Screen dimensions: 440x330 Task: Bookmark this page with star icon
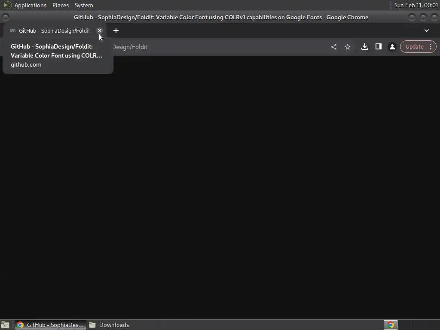click(x=347, y=47)
